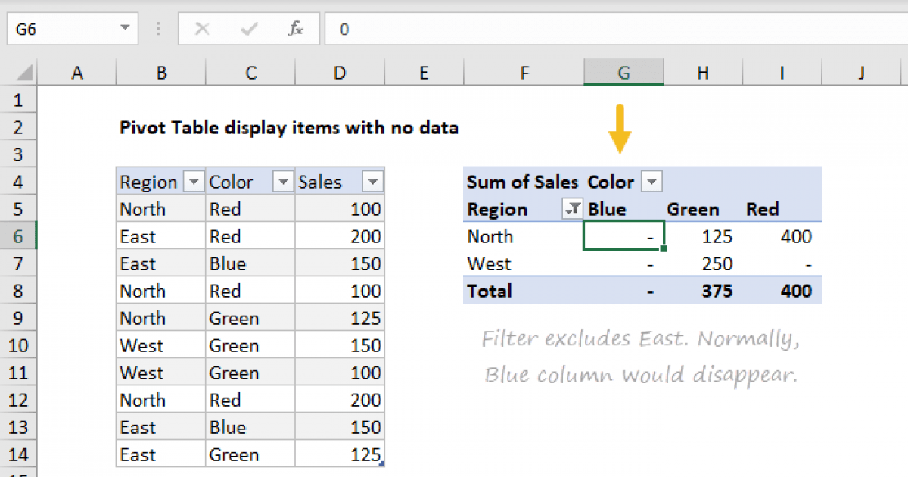The width and height of the screenshot is (908, 477).
Task: Open the Region column filter dropdown
Action: [194, 182]
